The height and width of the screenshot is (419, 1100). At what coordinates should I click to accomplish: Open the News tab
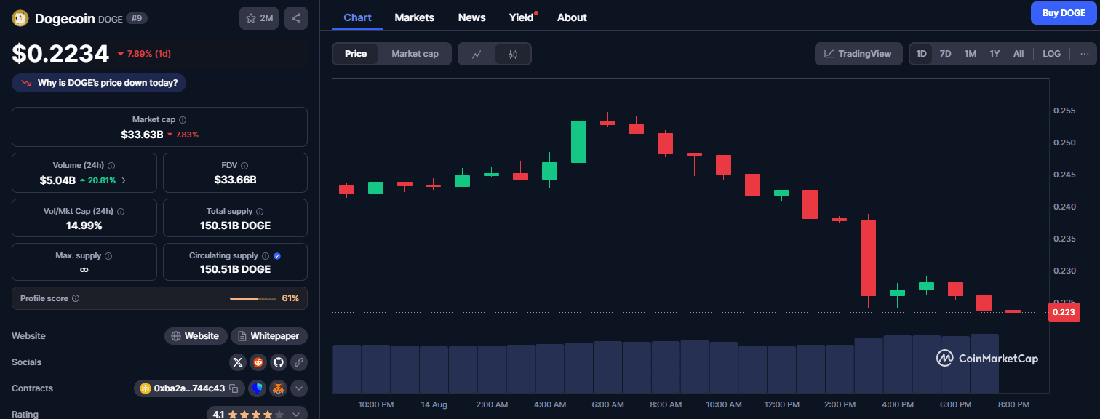[471, 17]
